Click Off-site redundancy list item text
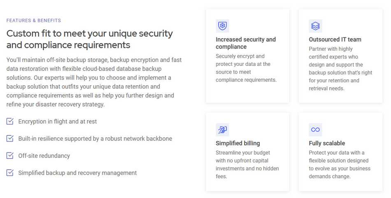391x198 pixels. point(44,156)
